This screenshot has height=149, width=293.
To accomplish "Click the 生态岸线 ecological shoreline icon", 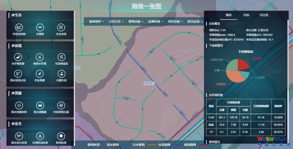I will click(61, 28).
